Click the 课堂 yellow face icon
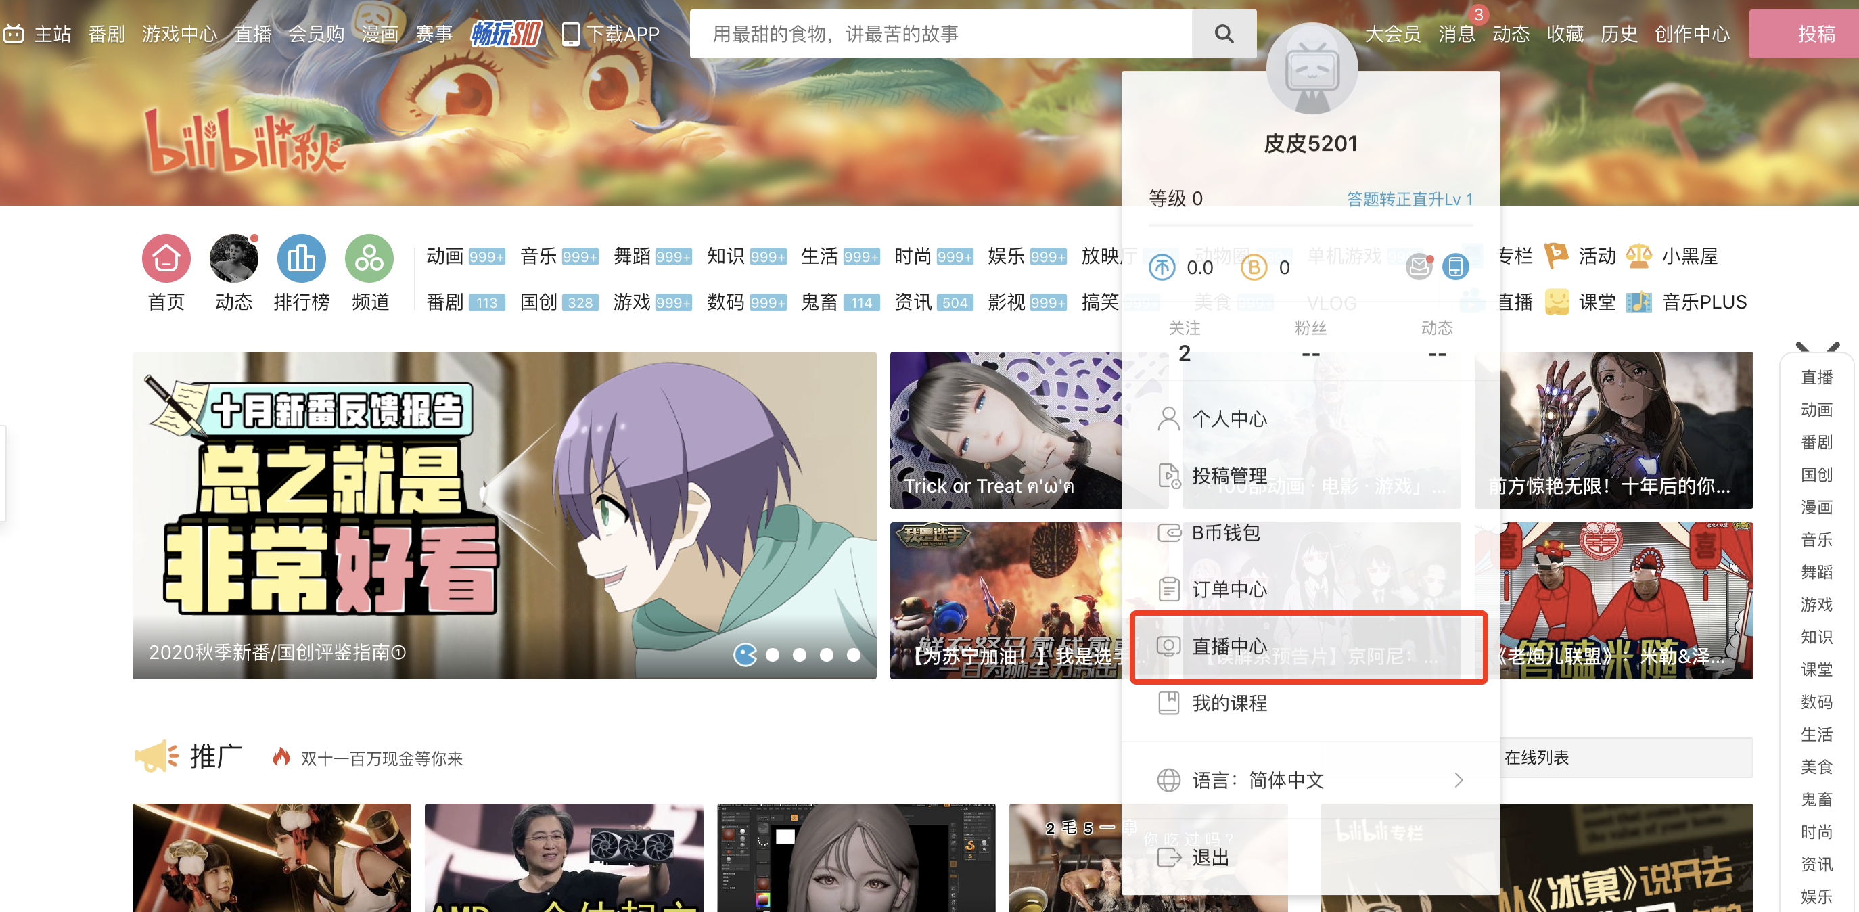 pyautogui.click(x=1557, y=302)
